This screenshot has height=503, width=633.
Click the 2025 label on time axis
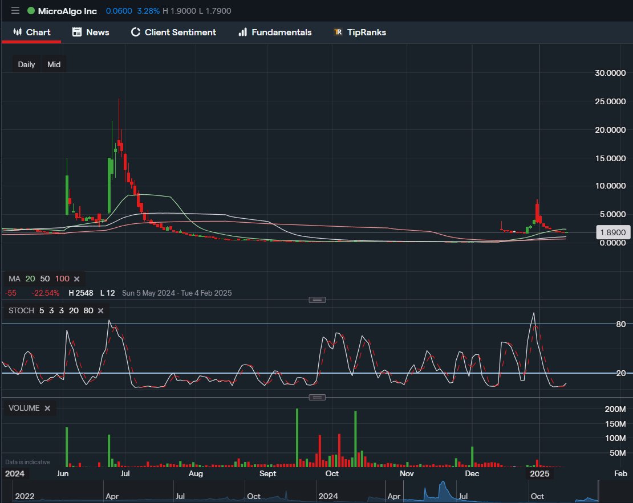539,473
